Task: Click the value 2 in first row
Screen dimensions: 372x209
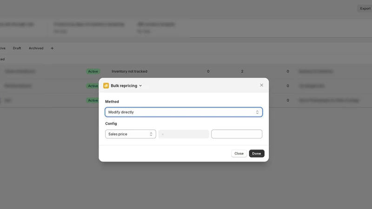Action: (x=242, y=72)
